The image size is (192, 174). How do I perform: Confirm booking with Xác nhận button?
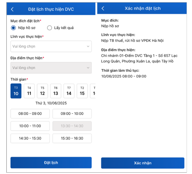tap(142, 163)
